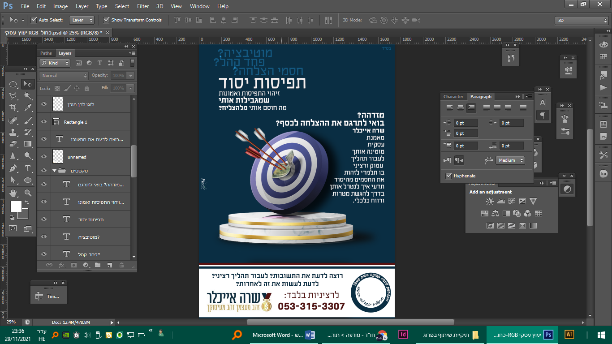Screen dimensions: 612x344
Task: Toggle the layer filter on/off switch
Action: click(x=132, y=63)
